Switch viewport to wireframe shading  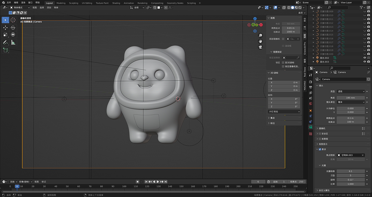click(x=289, y=8)
